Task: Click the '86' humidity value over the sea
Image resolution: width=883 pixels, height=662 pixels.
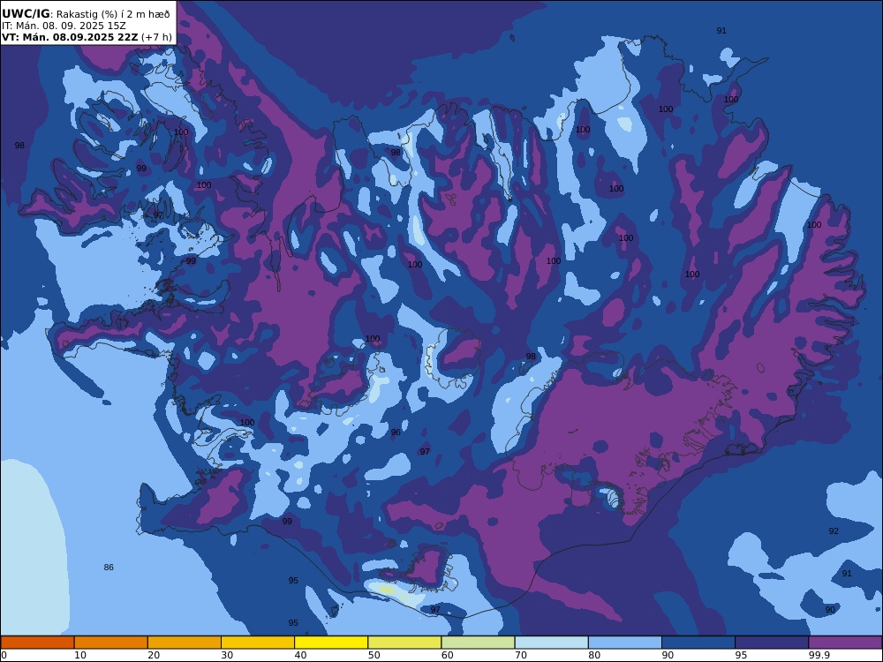Action: point(109,567)
